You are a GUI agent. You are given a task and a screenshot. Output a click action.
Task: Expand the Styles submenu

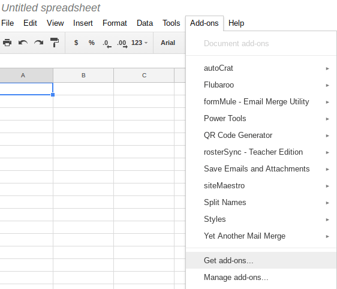tap(261, 219)
